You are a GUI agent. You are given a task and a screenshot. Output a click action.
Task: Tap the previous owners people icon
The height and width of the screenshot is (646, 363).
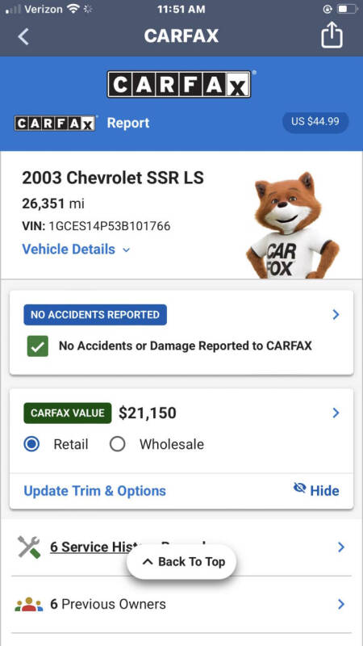click(29, 604)
